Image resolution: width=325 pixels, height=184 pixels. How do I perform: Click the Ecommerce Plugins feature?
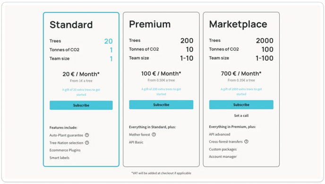point(65,150)
